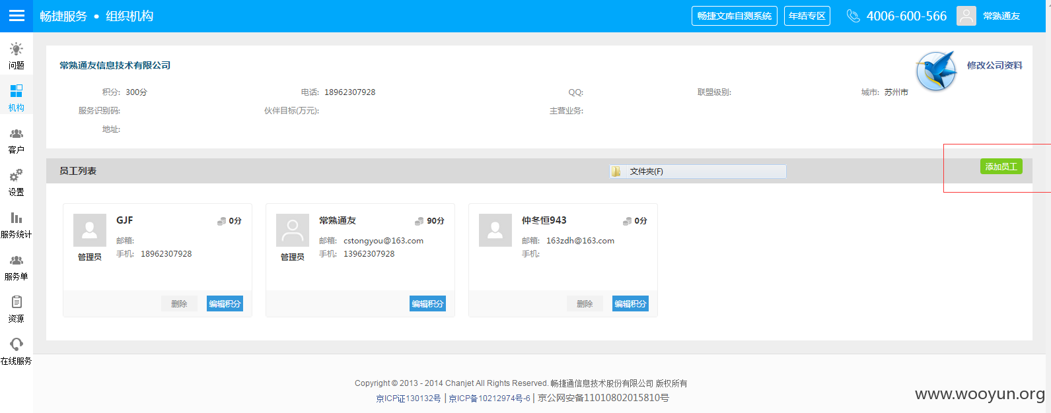This screenshot has height=413, width=1051.
Task: Edit points for GJF
Action: (x=225, y=303)
